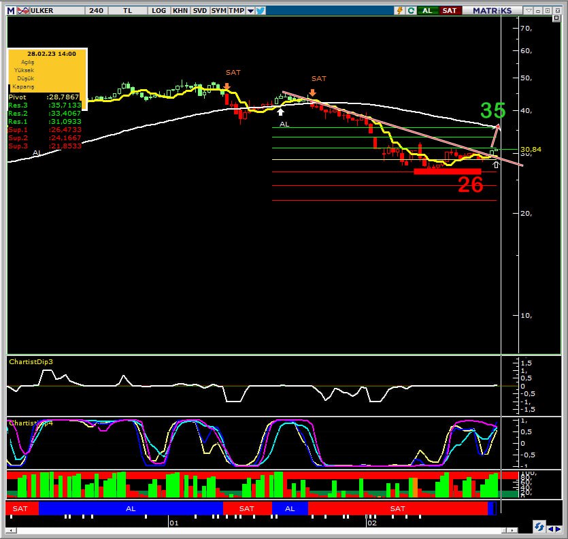The image size is (568, 539).
Task: Click horizontal scrollbar left arrow
Action: coord(12,530)
